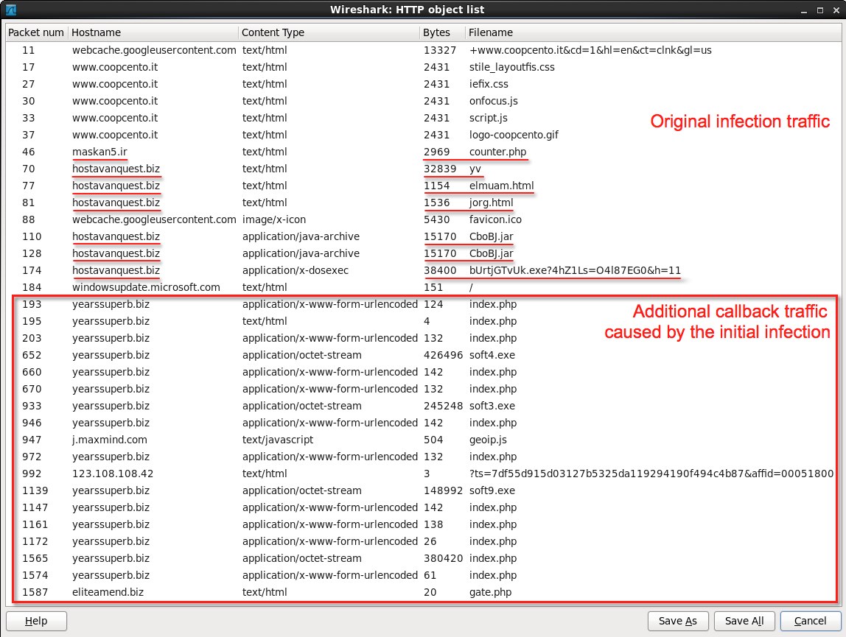Select packet 11 webcache.googleusercontent.com row
Screen dimensions: 846x637
pyautogui.click(x=423, y=50)
